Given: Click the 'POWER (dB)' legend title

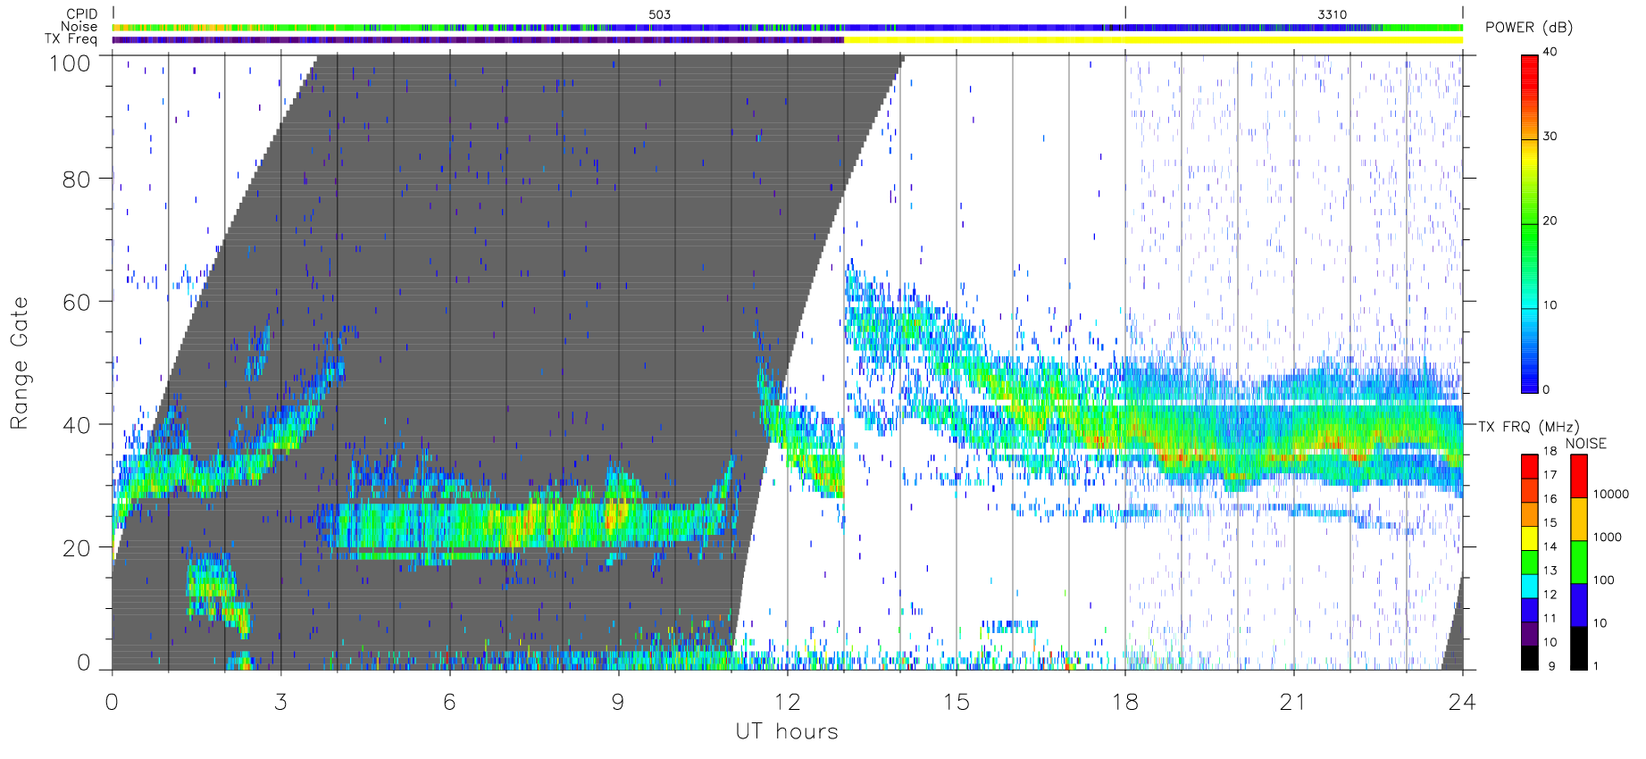Looking at the screenshot, I should pyautogui.click(x=1529, y=28).
